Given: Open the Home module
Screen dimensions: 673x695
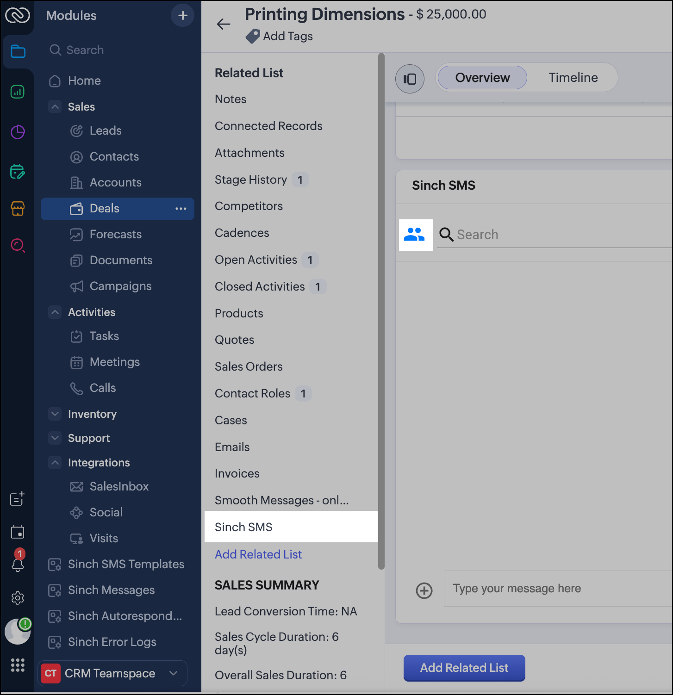Looking at the screenshot, I should [x=84, y=81].
